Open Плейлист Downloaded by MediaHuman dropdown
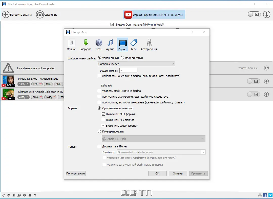Screen dimensions: 273x199 point(161,152)
